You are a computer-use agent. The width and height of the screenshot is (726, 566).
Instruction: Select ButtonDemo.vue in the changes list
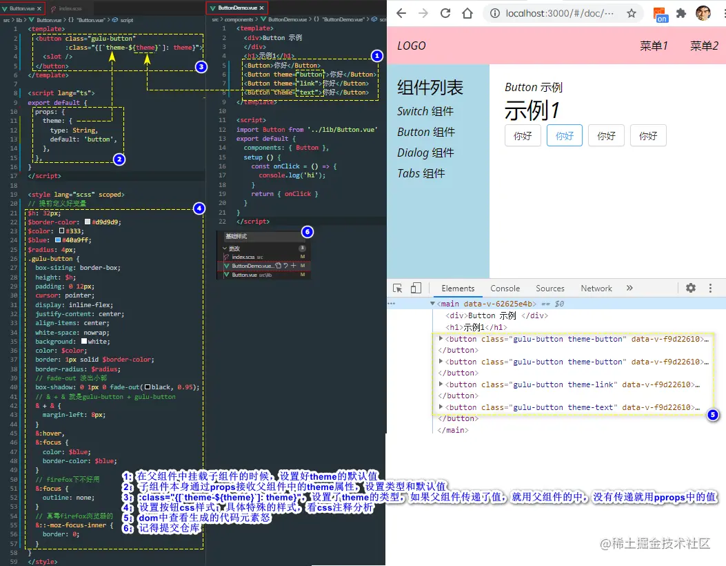click(263, 266)
